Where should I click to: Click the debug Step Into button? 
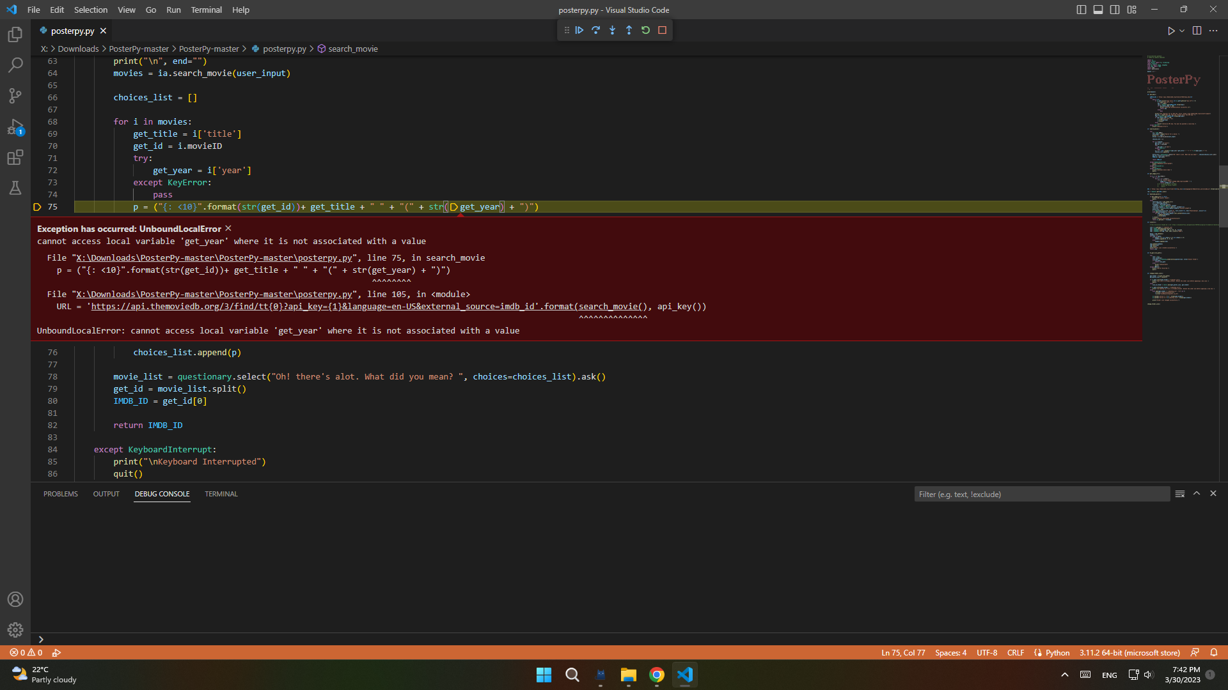coord(612,30)
